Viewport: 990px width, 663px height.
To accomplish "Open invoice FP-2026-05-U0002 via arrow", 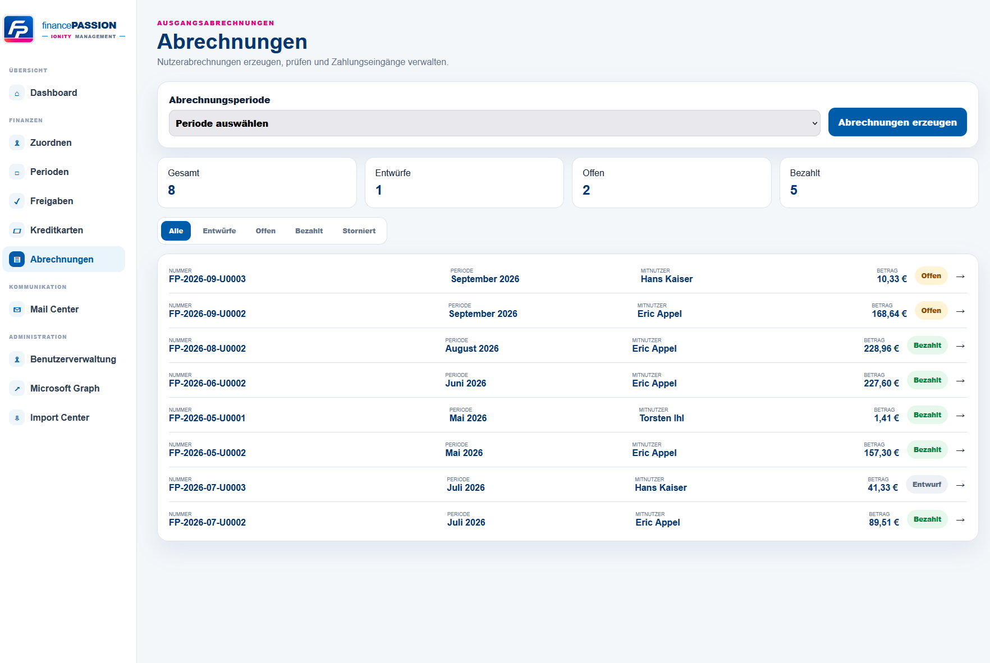I will coord(960,450).
